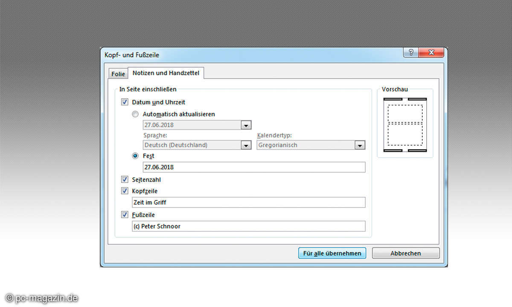Toggle the Seitenzahl checkbox
512x307 pixels.
[125, 180]
